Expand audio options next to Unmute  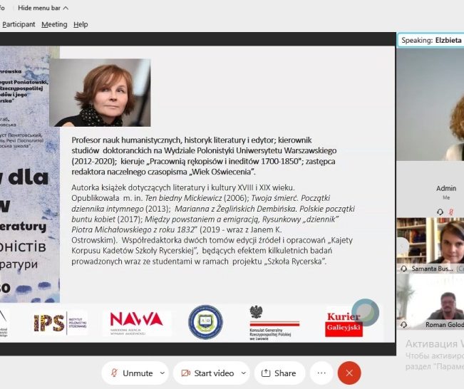(x=163, y=373)
